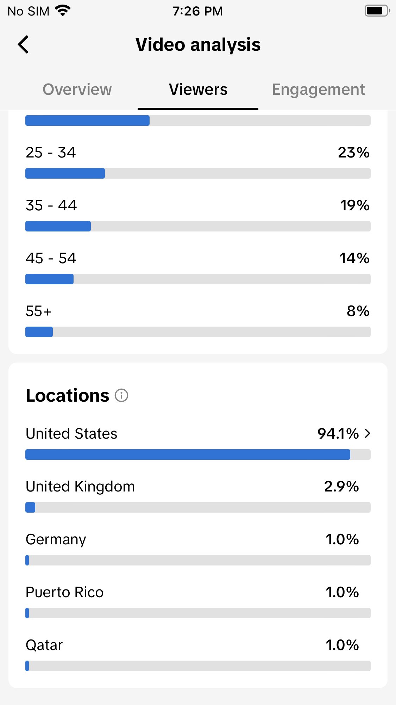
Task: Tap the Locations section heading
Action: click(68, 395)
